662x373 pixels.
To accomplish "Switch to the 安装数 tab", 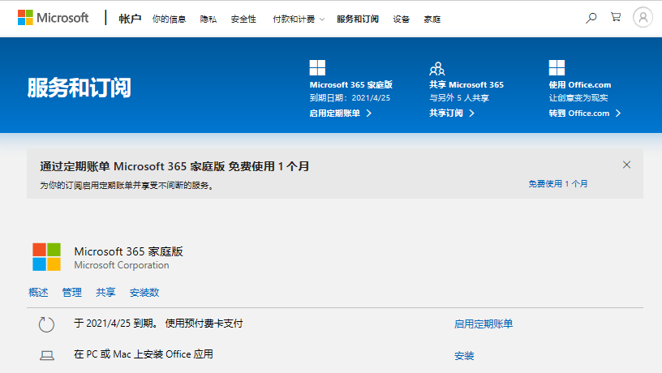I will pyautogui.click(x=144, y=293).
